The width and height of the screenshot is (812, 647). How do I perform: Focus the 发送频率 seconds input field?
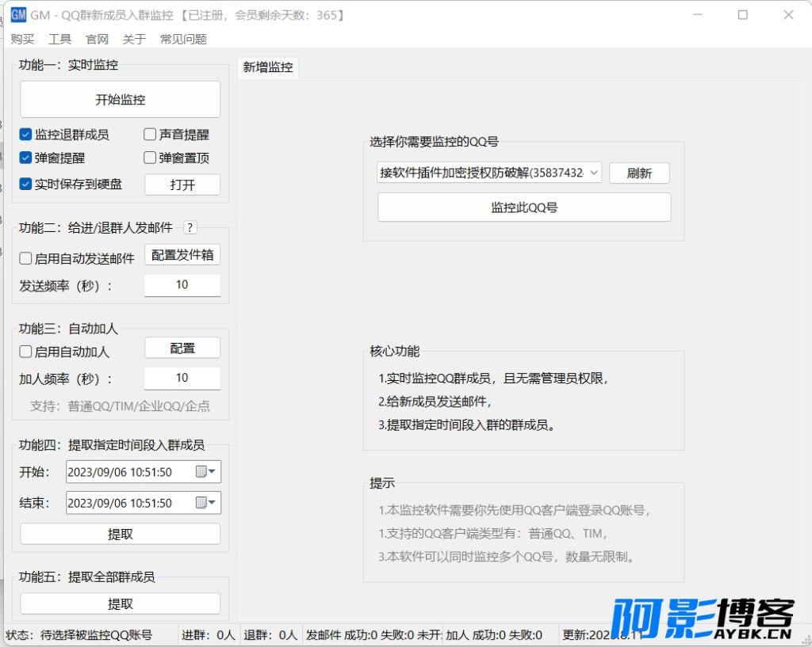(182, 285)
